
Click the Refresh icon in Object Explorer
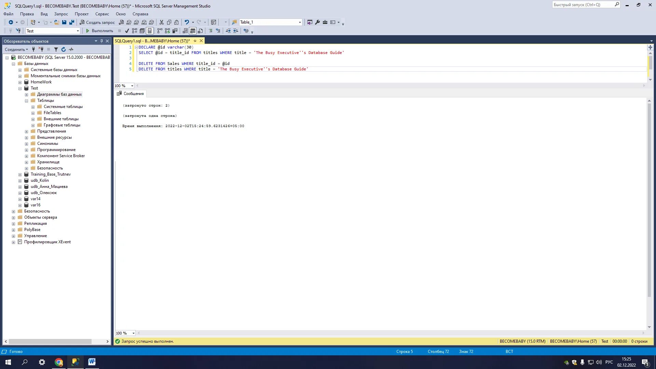[x=64, y=50]
